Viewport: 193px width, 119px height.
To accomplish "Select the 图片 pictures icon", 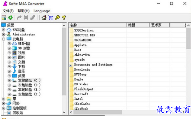I will [14, 57].
